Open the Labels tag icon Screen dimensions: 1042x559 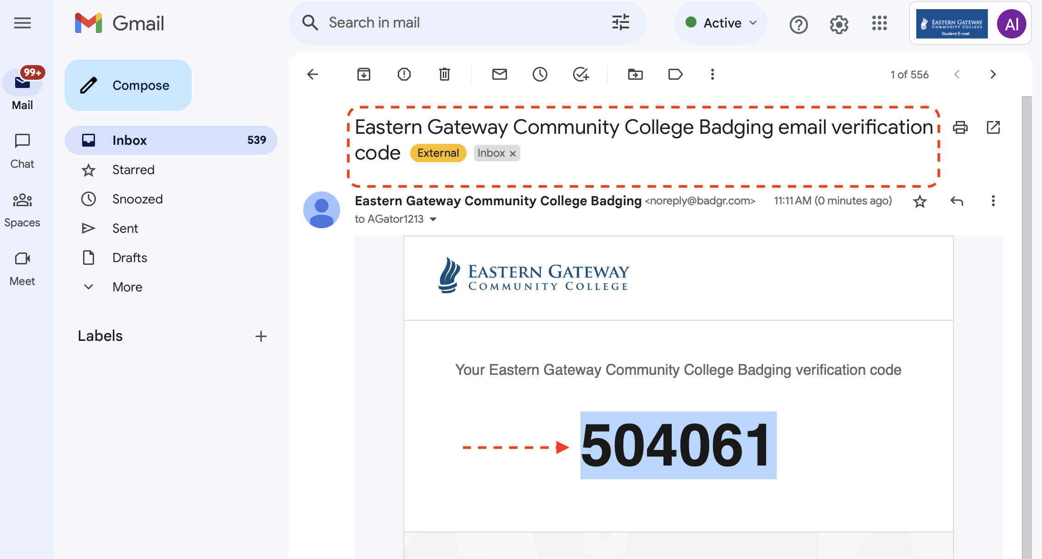click(x=675, y=74)
